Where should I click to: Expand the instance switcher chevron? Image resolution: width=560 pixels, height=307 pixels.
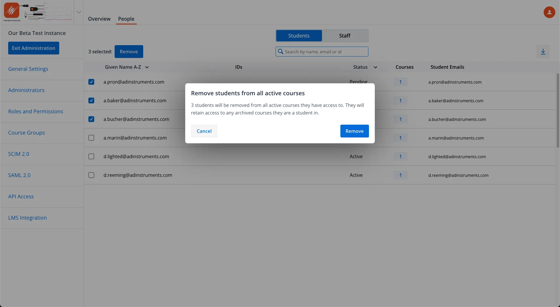[78, 12]
